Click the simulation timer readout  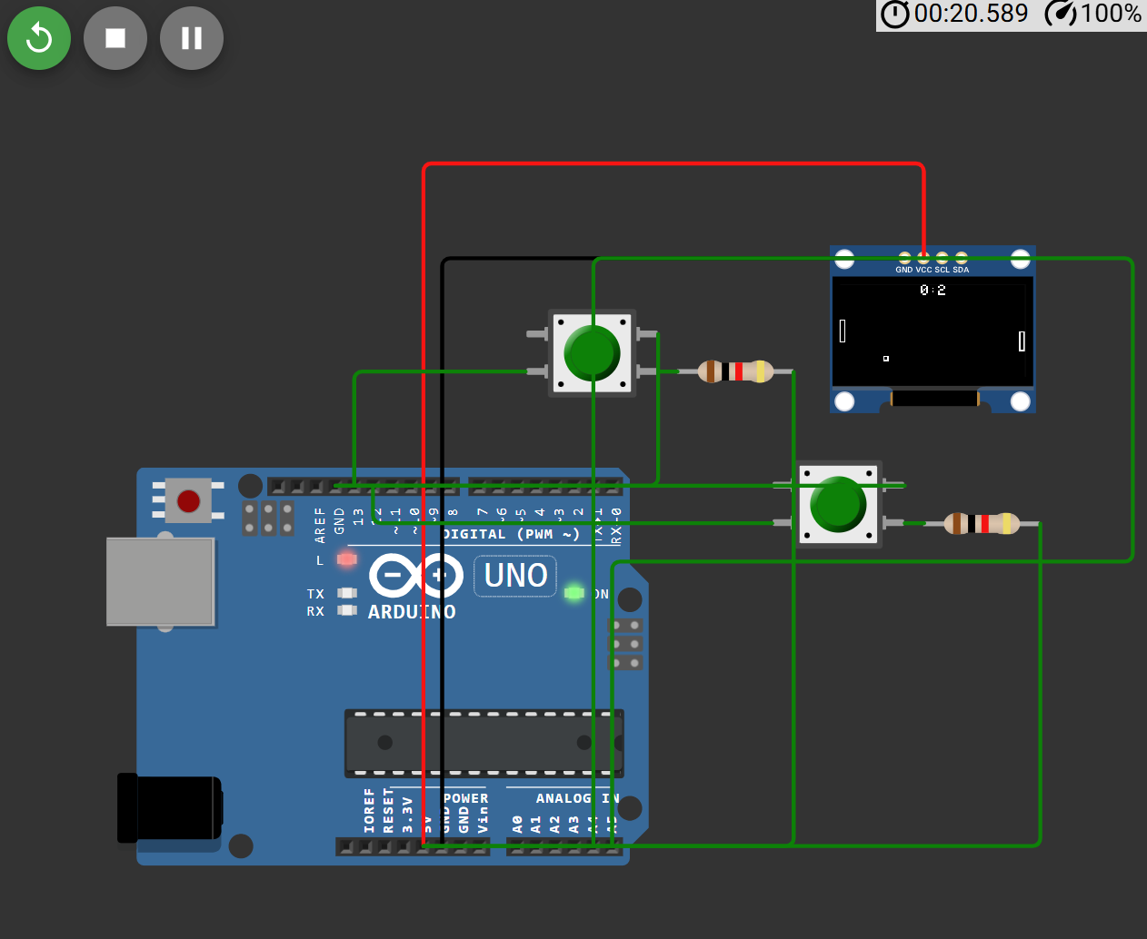pos(971,14)
